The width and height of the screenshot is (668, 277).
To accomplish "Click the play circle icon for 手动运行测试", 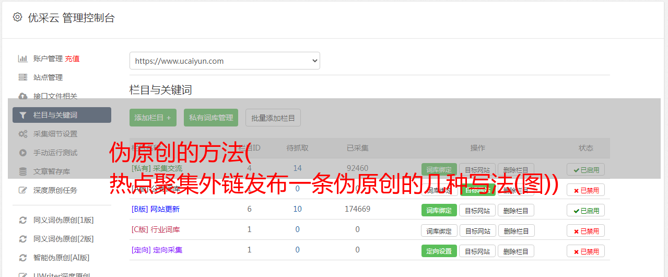I will [23, 153].
